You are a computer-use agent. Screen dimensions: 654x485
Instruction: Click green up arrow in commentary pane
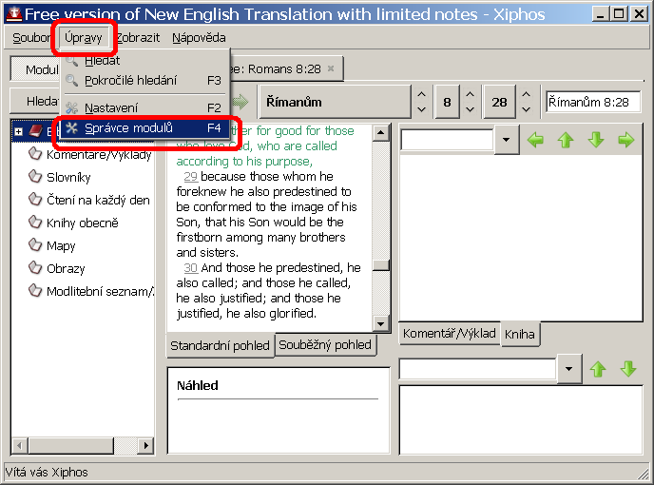pos(566,140)
